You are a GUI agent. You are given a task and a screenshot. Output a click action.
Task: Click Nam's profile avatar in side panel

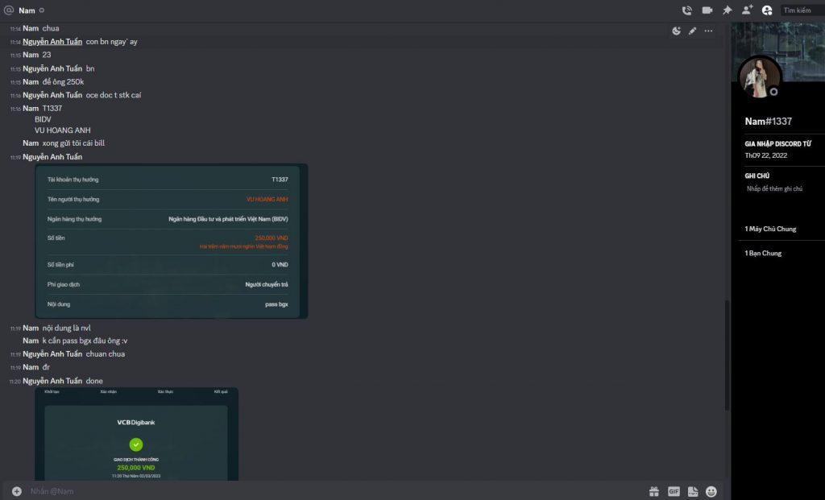(758, 78)
